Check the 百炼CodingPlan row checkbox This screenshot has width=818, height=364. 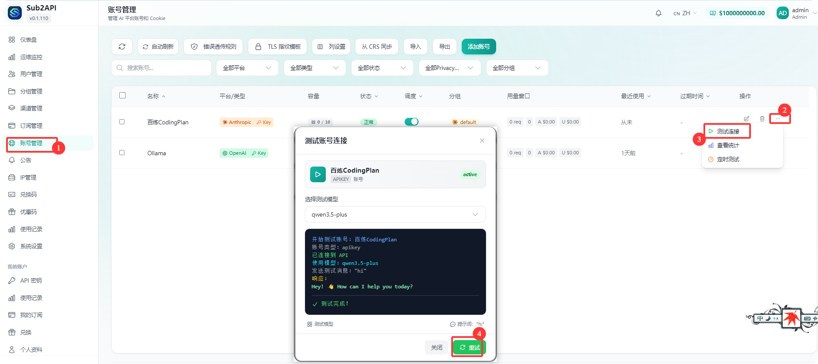[122, 122]
